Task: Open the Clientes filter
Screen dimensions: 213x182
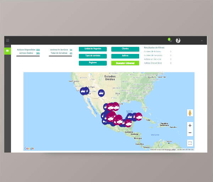Action: (125, 49)
